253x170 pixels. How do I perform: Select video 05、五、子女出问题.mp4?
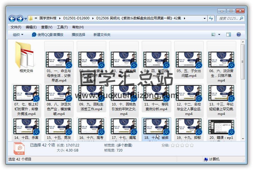point(189,60)
